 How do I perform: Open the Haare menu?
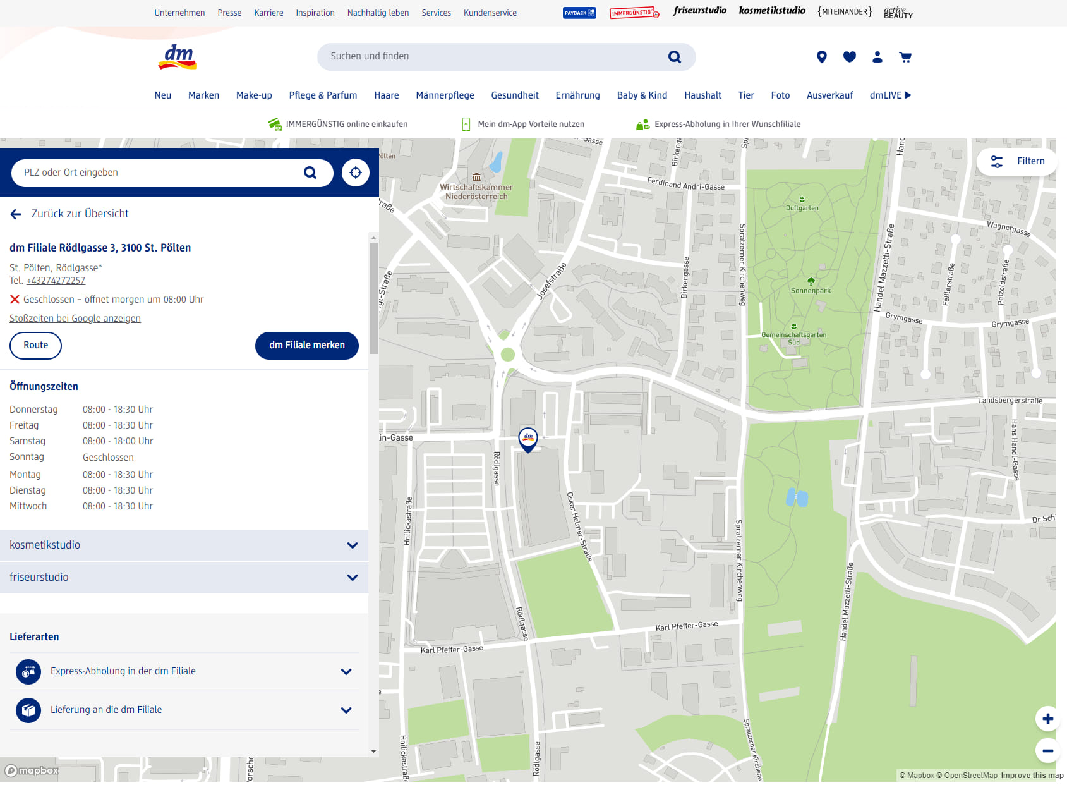pos(387,95)
